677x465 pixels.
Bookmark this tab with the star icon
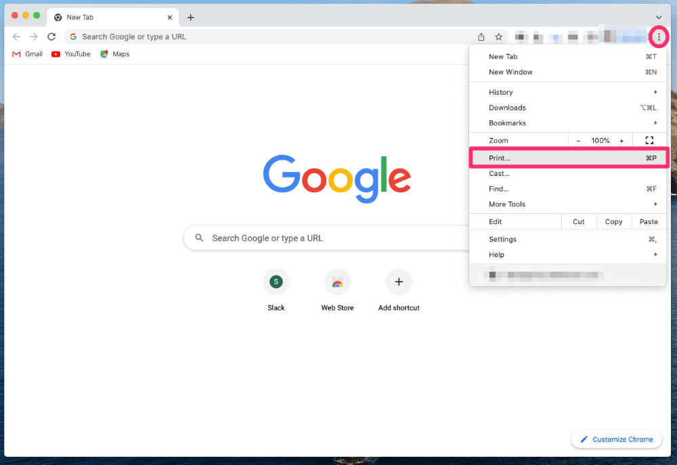coord(499,37)
